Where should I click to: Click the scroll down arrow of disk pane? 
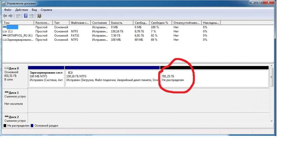click(x=272, y=121)
